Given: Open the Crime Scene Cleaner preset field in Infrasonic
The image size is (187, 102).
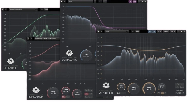Looking at the screenshot, I should coord(47,39).
